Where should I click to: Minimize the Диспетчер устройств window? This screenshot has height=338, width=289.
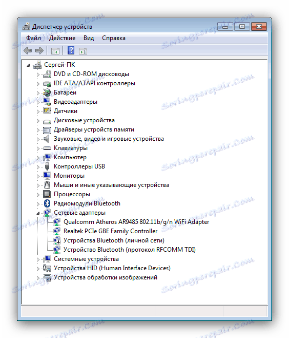(x=225, y=27)
